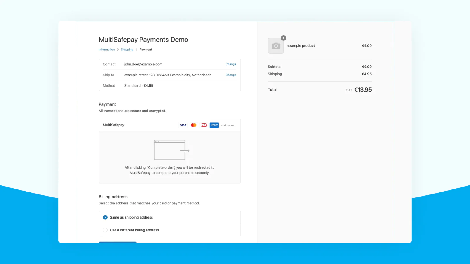Click the chevron between Information and Shipping
The width and height of the screenshot is (470, 264).
118,50
